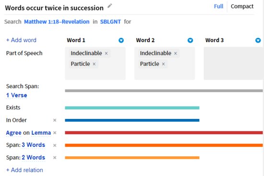Click the pencil icon to edit search title
This screenshot has height=176, width=264.
coord(109,6)
